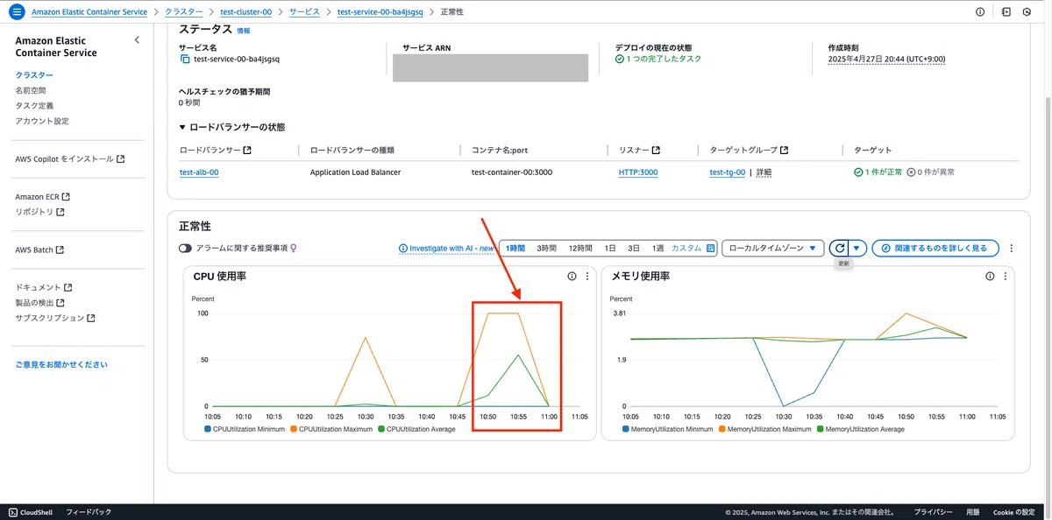This screenshot has height=520, width=1052.
Task: Click the 情報 link next to ステータス
Action: [243, 31]
